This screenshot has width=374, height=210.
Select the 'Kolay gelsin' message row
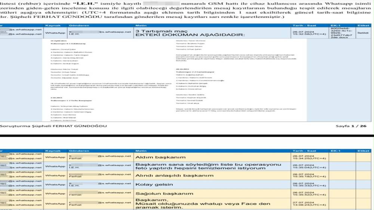(185, 185)
